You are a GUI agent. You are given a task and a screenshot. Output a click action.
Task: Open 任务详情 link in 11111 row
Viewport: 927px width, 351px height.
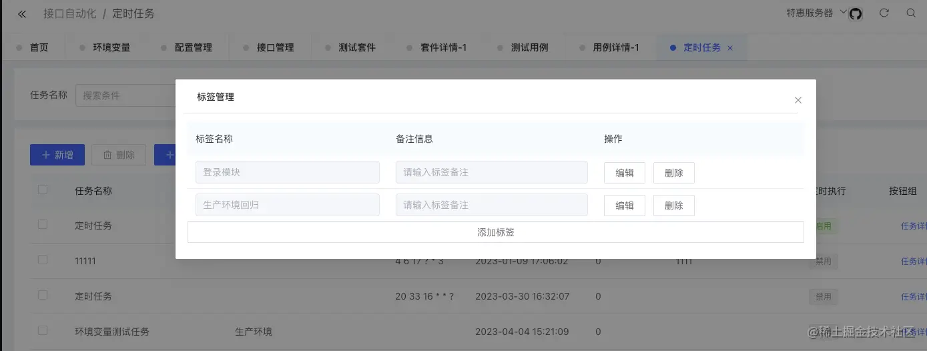pyautogui.click(x=914, y=262)
